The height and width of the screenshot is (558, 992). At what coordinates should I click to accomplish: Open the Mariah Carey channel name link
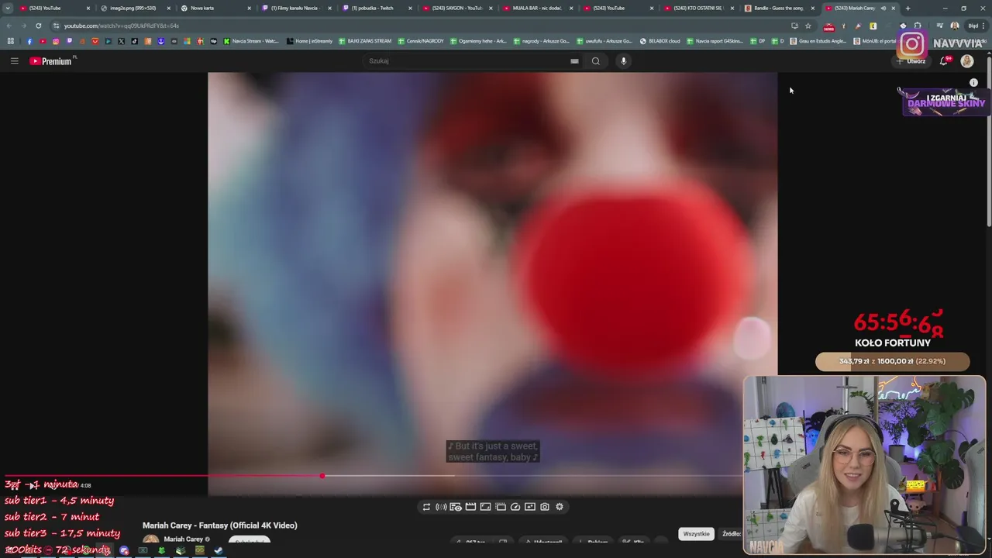(184, 539)
